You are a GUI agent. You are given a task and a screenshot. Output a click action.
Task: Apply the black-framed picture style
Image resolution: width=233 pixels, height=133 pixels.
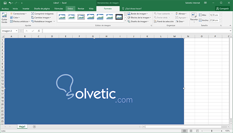coord(119,17)
